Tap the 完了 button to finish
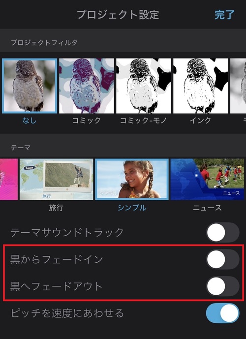Viewport: 246px width, 339px height. click(x=225, y=15)
